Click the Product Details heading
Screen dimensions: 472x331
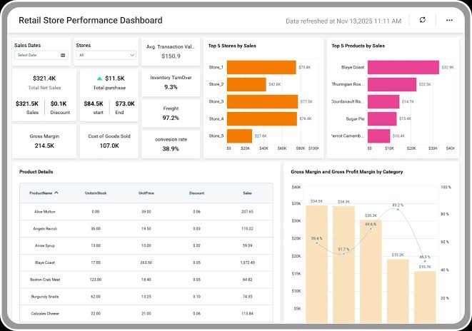(36, 172)
